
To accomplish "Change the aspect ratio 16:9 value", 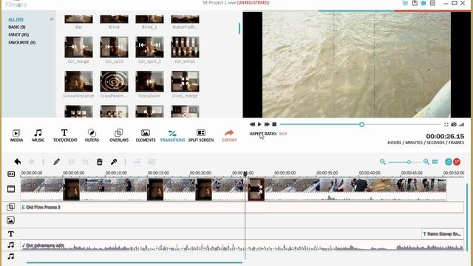I will pyautogui.click(x=282, y=134).
